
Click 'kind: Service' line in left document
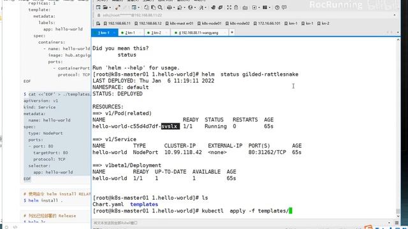(40, 108)
